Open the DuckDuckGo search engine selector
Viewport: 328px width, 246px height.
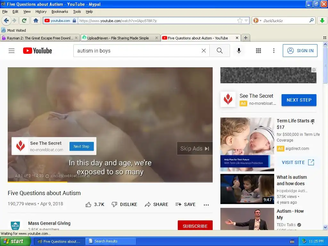click(257, 20)
